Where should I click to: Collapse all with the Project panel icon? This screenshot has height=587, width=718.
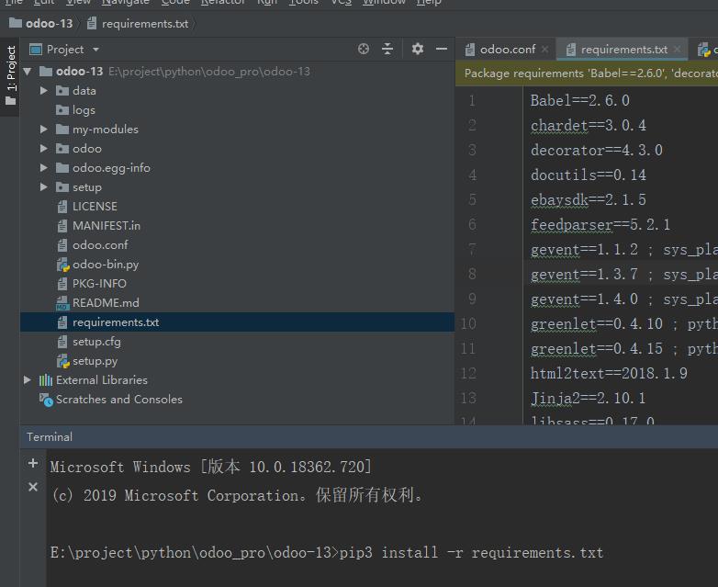[x=387, y=49]
